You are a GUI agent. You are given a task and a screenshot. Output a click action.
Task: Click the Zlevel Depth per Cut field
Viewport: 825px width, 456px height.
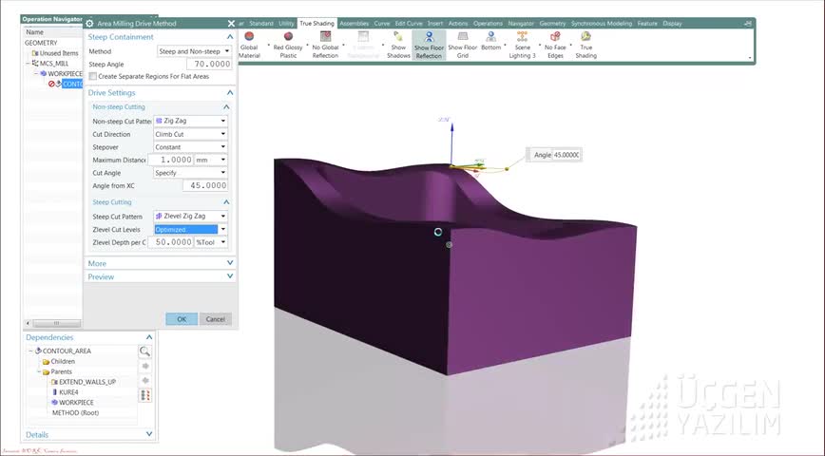170,242
